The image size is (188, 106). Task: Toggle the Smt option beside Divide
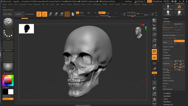coord(179,41)
